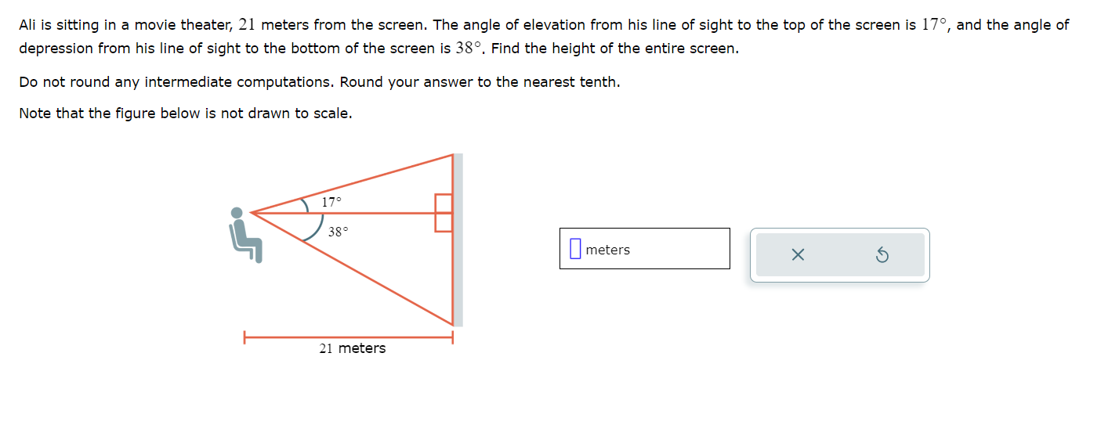This screenshot has width=1119, height=425.
Task: Click the gray toolbar panel holding X and undo
Action: [x=840, y=254]
